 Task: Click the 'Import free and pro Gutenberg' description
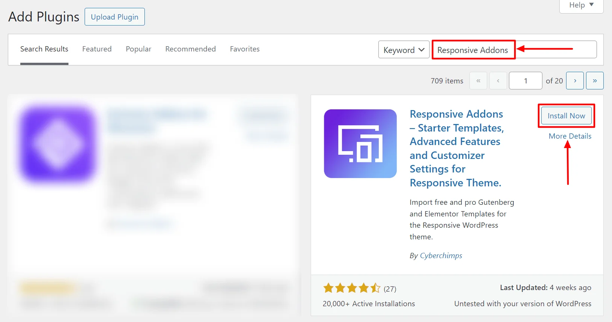(462, 219)
